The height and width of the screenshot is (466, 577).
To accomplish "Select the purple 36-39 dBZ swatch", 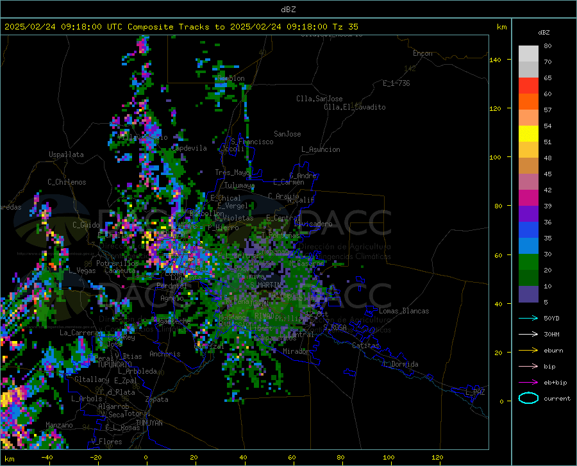I will pyautogui.click(x=528, y=214).
